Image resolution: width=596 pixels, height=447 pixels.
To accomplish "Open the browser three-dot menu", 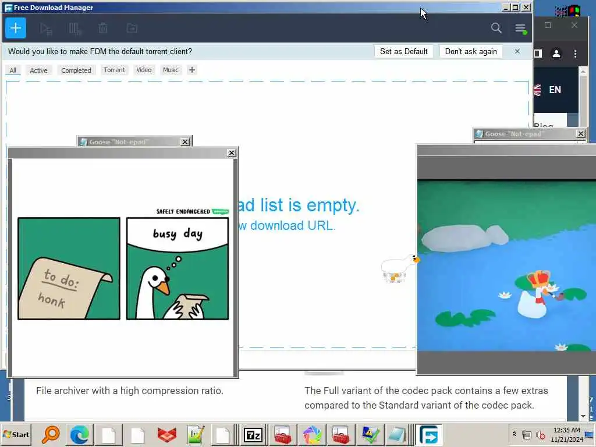I will click(x=575, y=54).
